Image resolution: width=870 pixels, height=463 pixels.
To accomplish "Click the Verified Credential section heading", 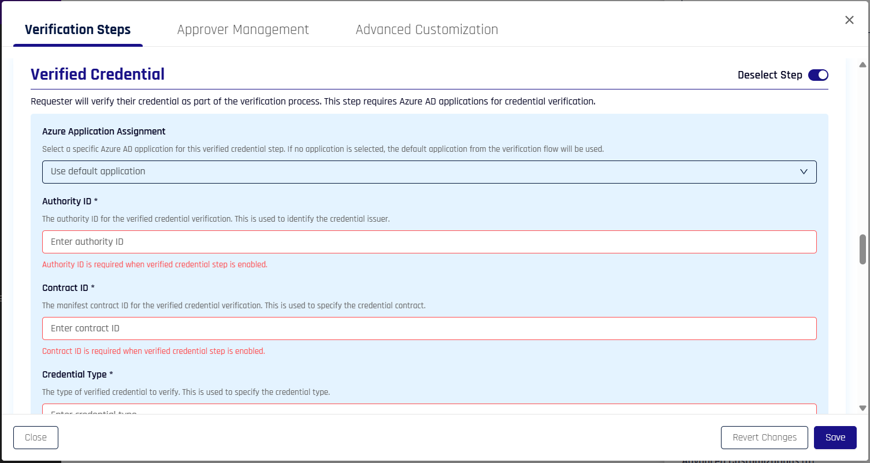I will (98, 74).
